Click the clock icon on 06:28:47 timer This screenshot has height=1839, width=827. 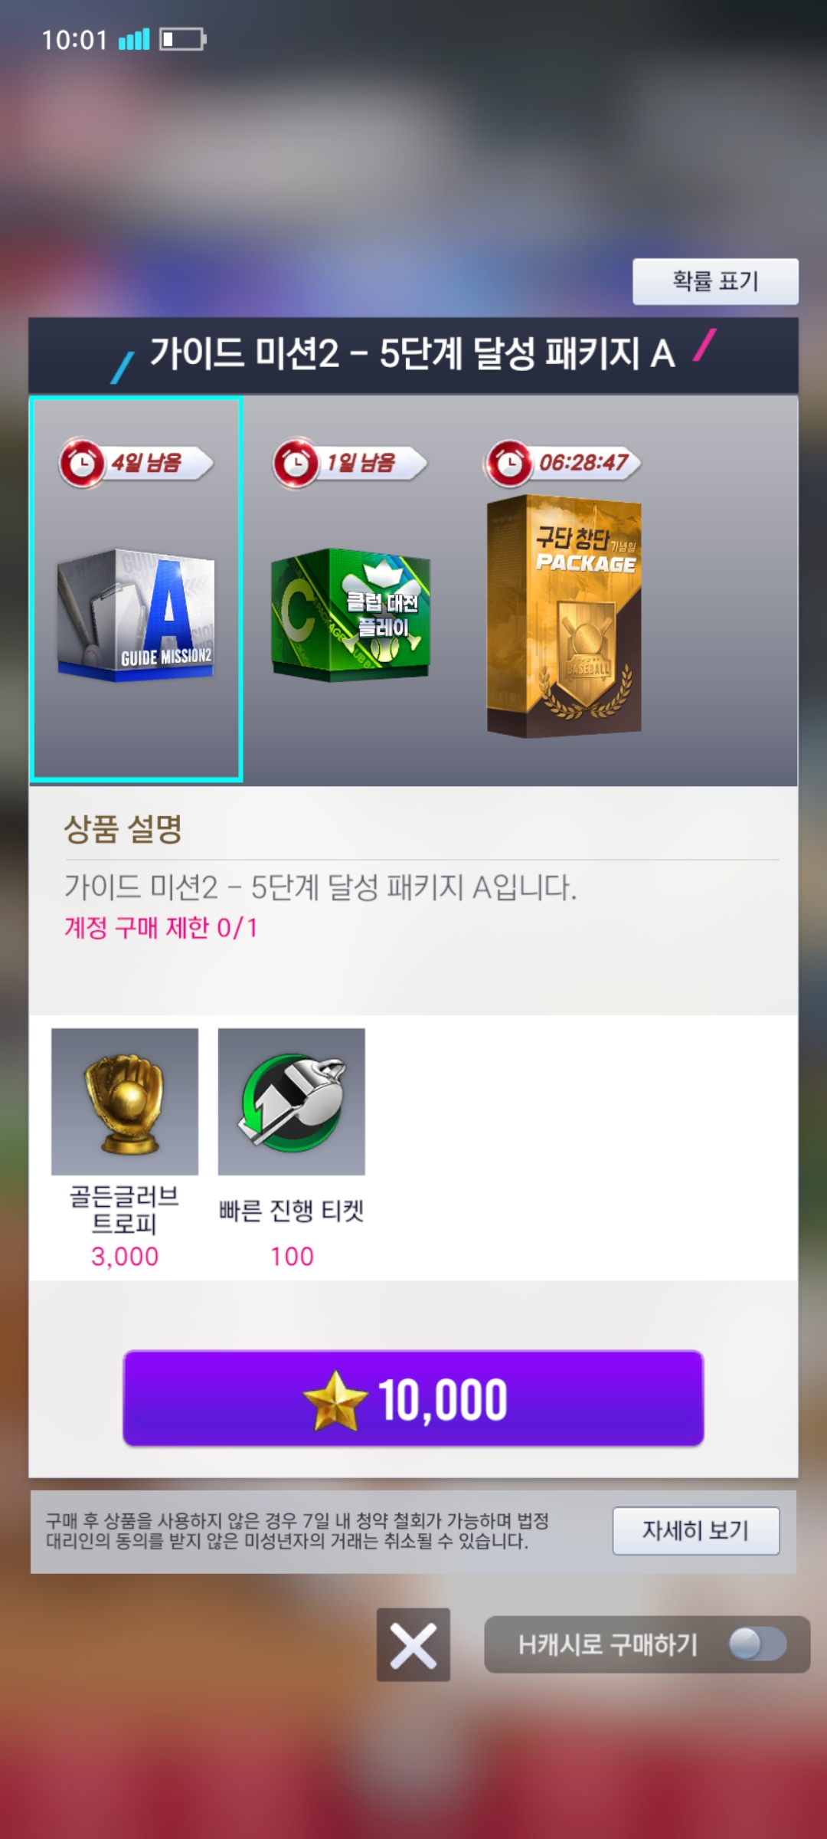click(509, 463)
